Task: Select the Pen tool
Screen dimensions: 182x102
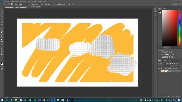Action: click(x=2, y=44)
